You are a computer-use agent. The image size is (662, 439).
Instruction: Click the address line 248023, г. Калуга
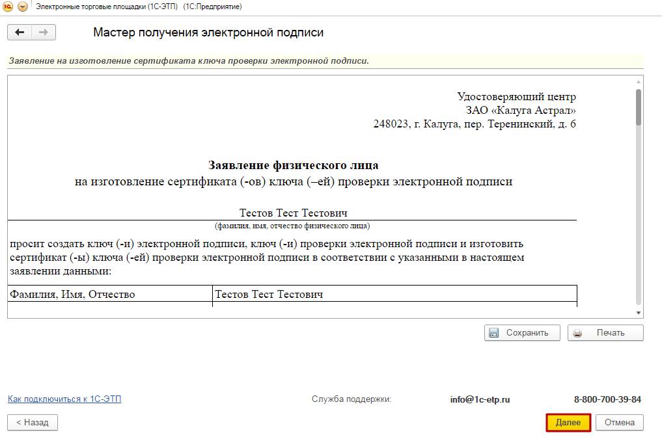click(x=475, y=124)
